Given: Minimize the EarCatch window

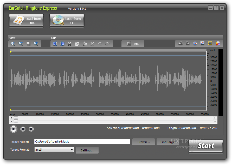Looking at the screenshot, I should click(x=210, y=8).
